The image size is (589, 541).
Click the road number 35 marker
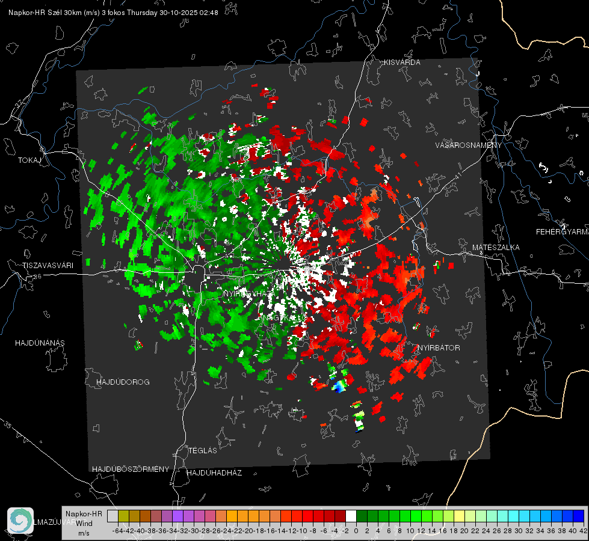8,425
